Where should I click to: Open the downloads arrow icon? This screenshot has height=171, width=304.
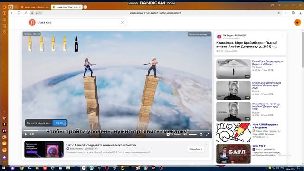(x=300, y=13)
